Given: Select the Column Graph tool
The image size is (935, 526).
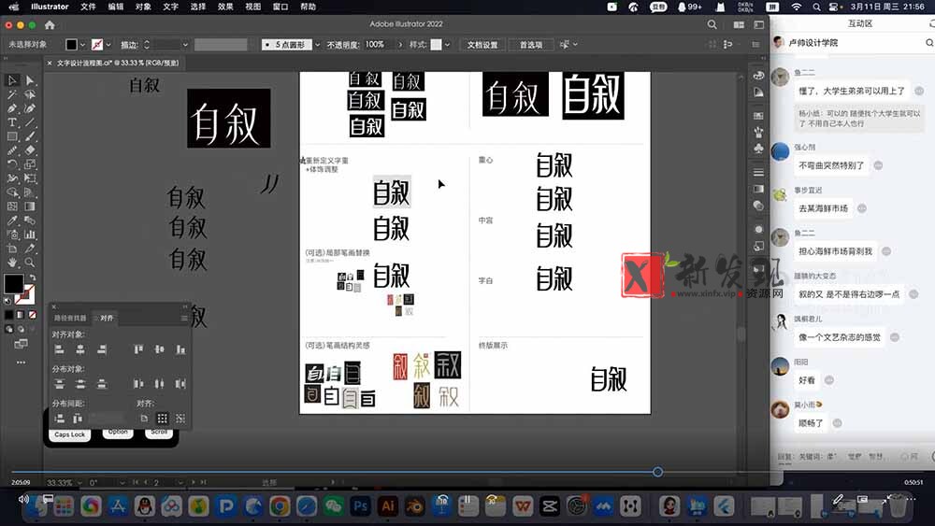Looking at the screenshot, I should [x=30, y=235].
